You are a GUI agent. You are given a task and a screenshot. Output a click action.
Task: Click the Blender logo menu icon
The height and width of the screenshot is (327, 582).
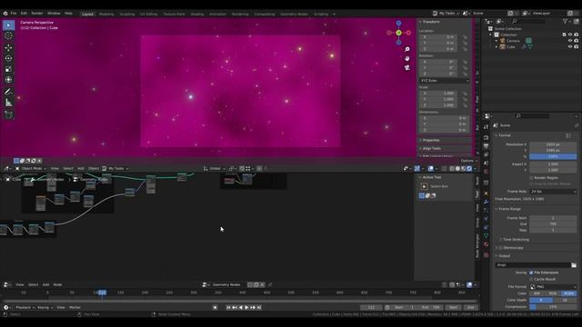5,14
